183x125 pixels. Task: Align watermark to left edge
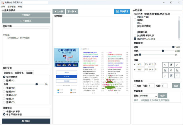(165, 70)
